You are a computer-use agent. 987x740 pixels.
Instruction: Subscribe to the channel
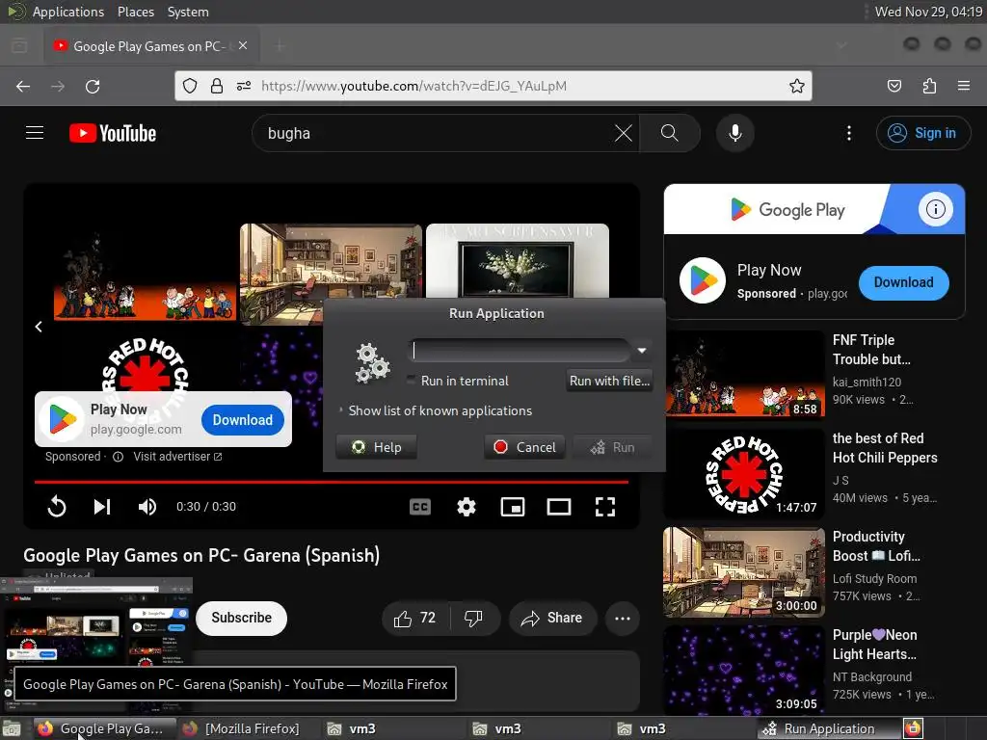[242, 618]
